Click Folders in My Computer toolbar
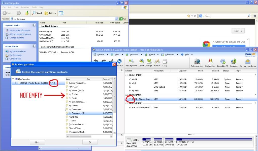The width and height of the screenshot is (258, 151). (50, 13)
